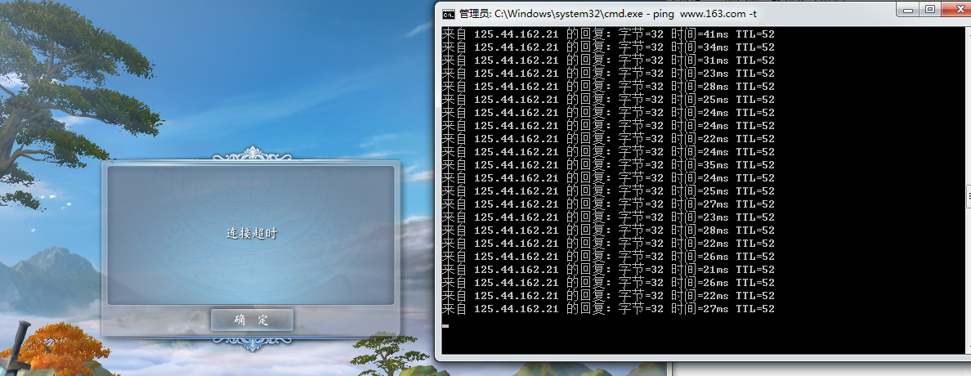Click the 确定 button in the timeout dialog
This screenshot has height=376, width=971.
(252, 320)
